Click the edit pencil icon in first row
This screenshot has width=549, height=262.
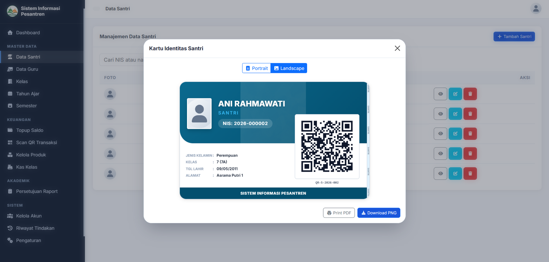(x=455, y=94)
